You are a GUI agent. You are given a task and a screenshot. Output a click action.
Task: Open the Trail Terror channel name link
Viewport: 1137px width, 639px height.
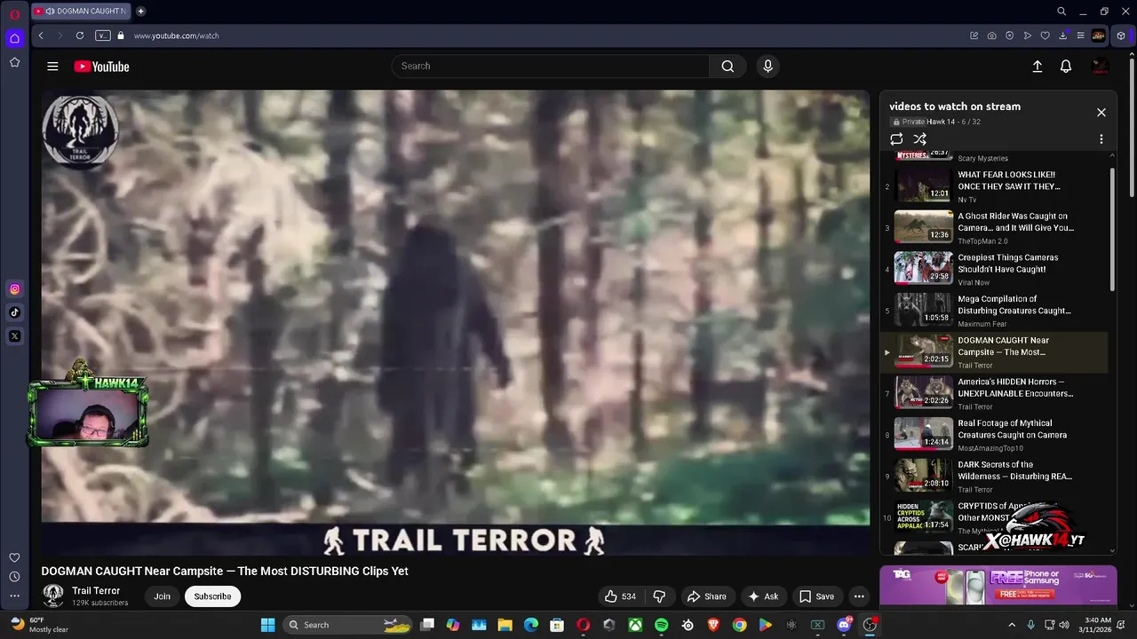pos(96,591)
